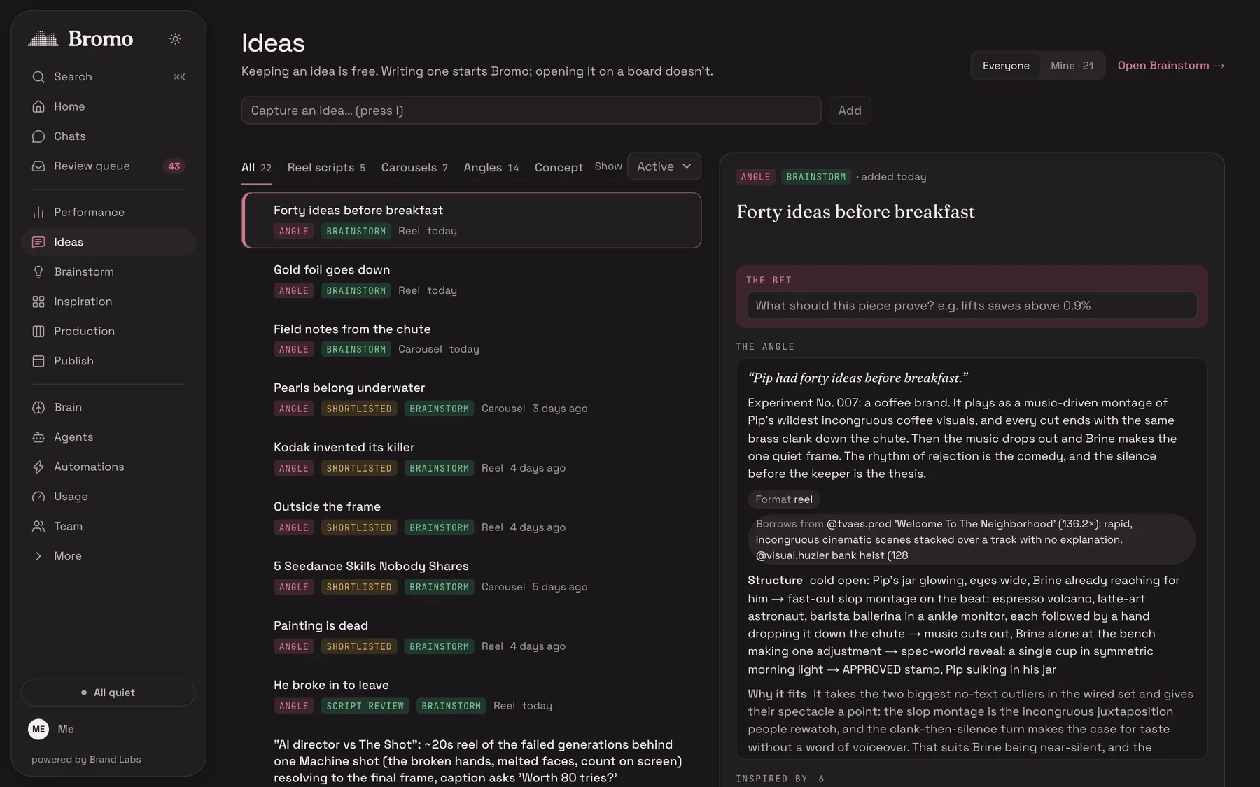Select the He broke in to leave idea
This screenshot has height=787, width=1260.
pyautogui.click(x=472, y=695)
